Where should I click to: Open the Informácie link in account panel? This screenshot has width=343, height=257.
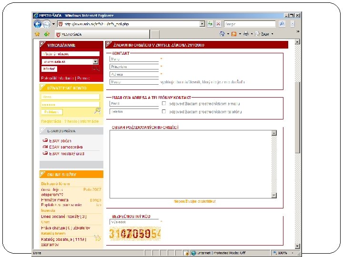pyautogui.click(x=90, y=121)
